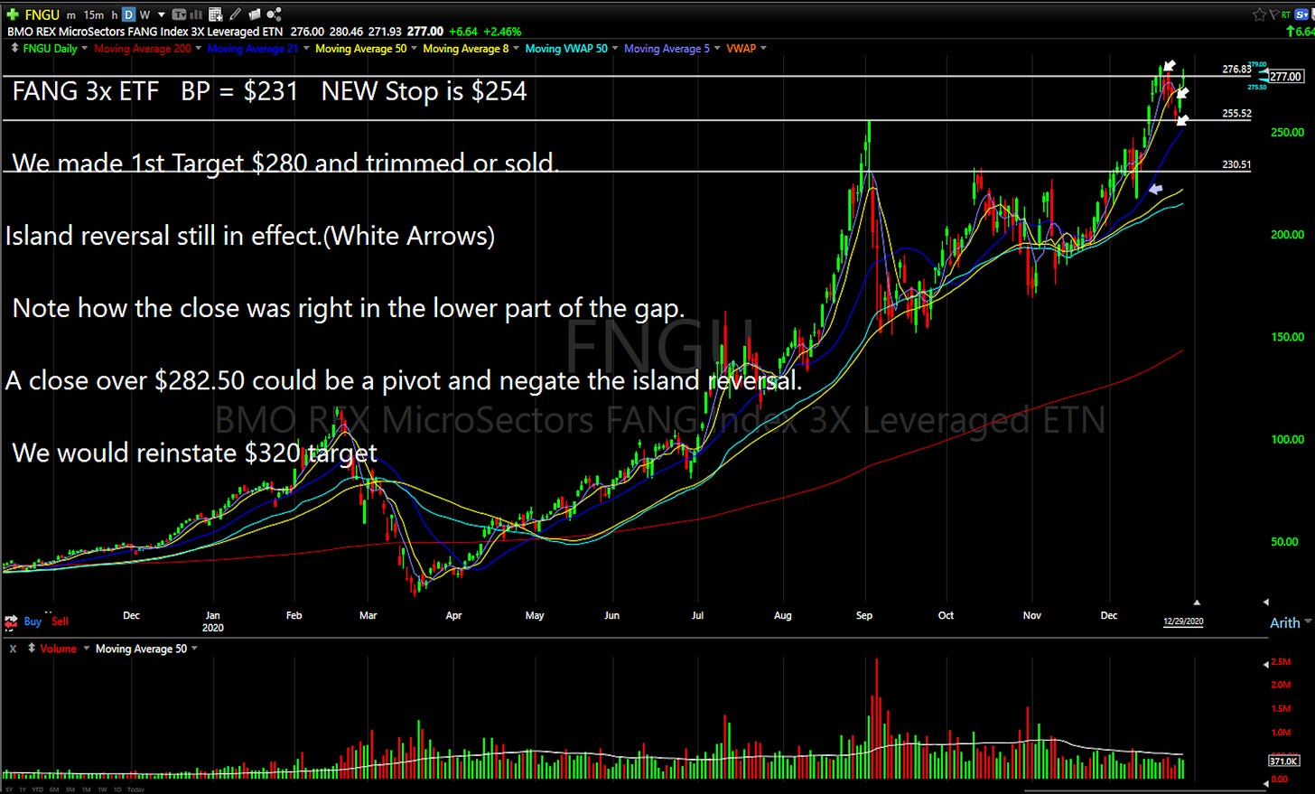Click the Sell button

coord(60,621)
